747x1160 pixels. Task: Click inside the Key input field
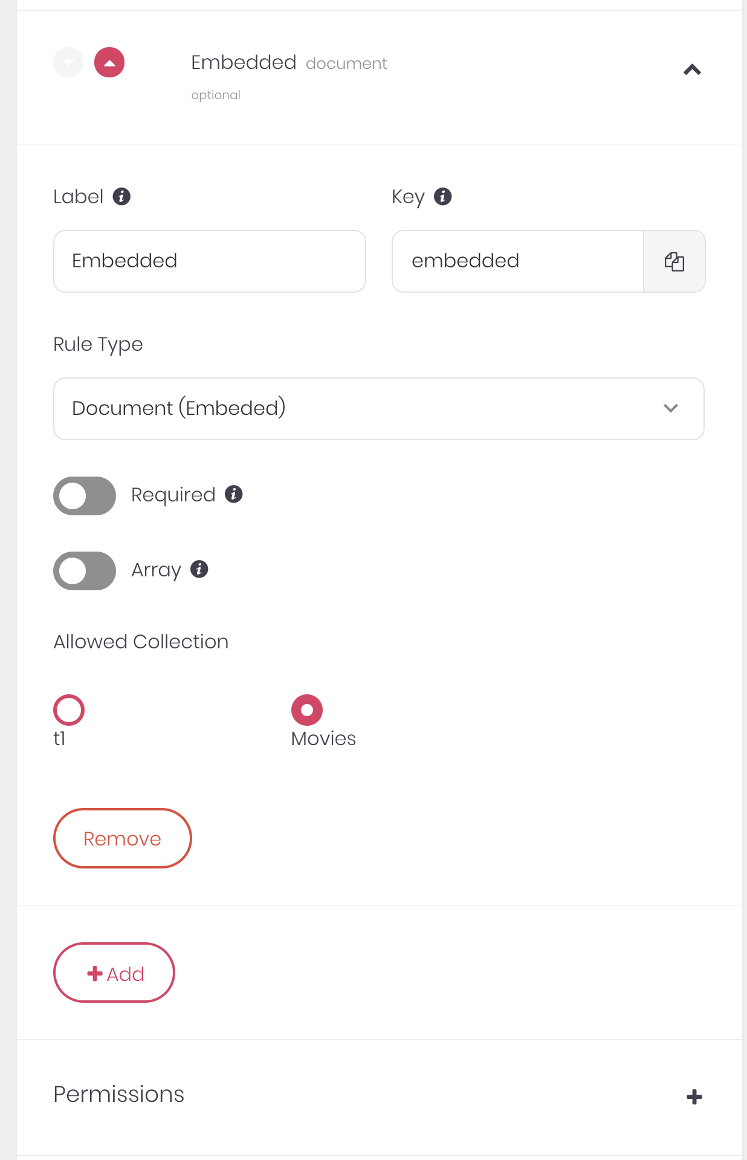pos(517,261)
